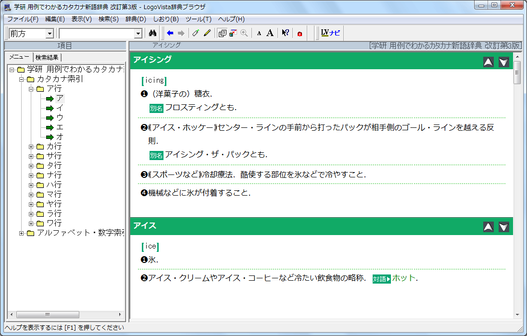Click the yellow highlighter marker icon

(x=207, y=33)
